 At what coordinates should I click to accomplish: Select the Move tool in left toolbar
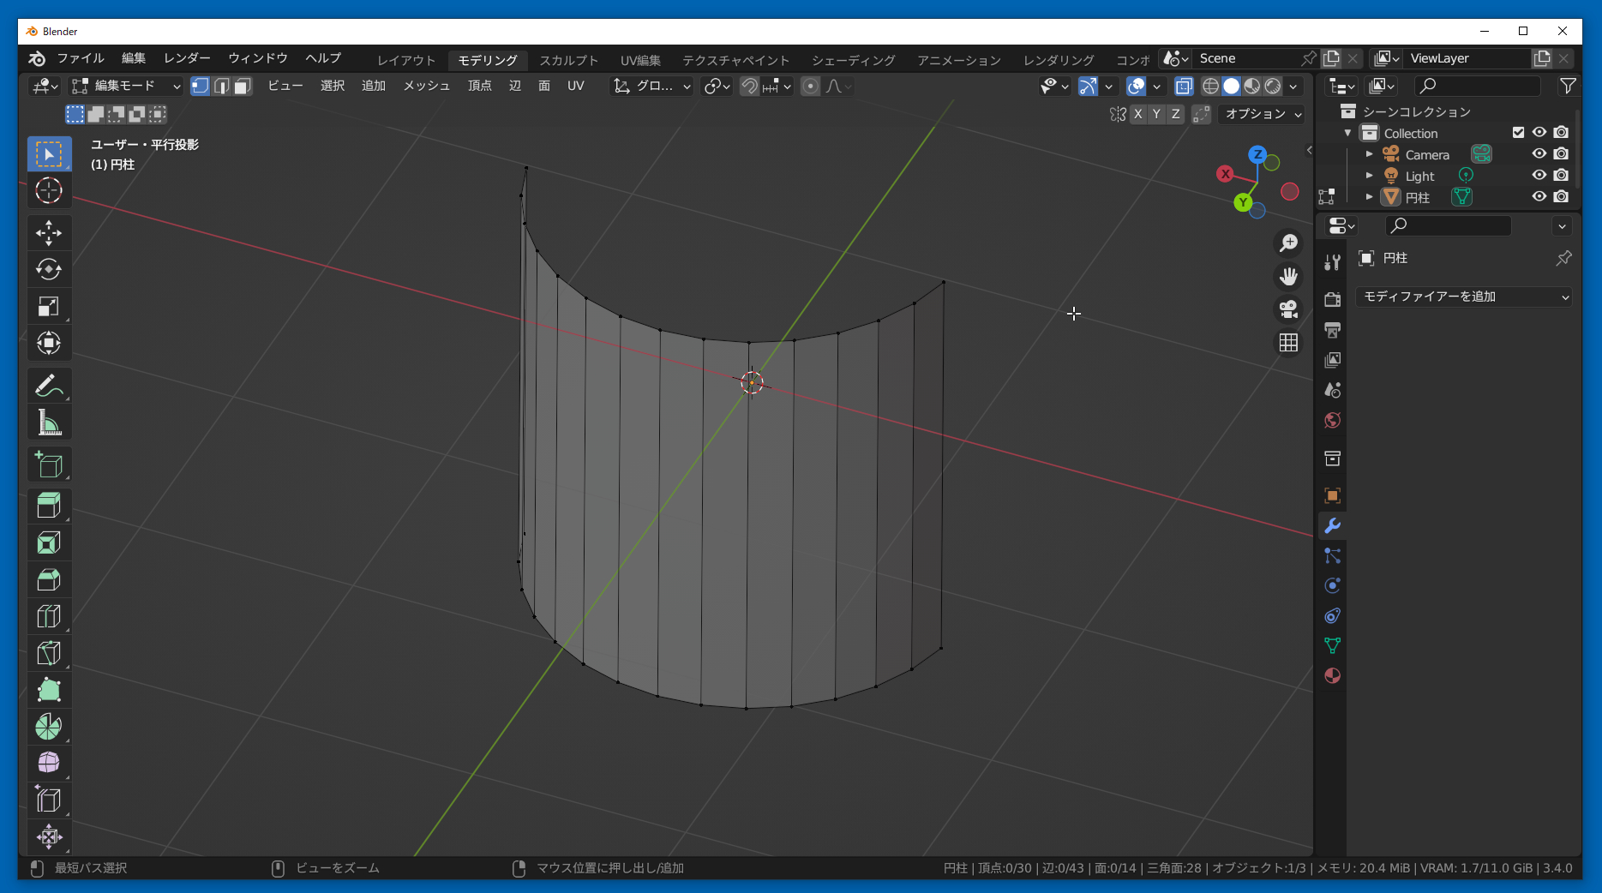(49, 232)
